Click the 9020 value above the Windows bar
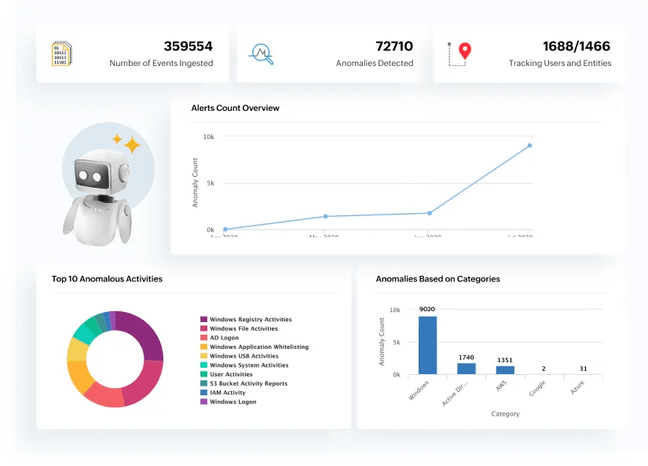The width and height of the screenshot is (648, 466). coord(427,309)
